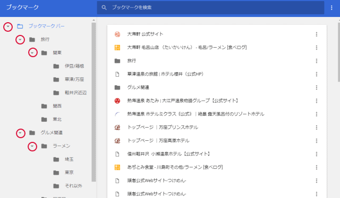Open the それ以外 folder icon
340x198 pixels.
(x=56, y=186)
